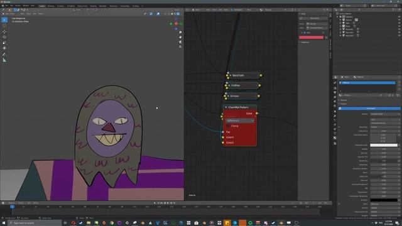
Task: Click the viewport pan hand icon
Action: coord(180,37)
